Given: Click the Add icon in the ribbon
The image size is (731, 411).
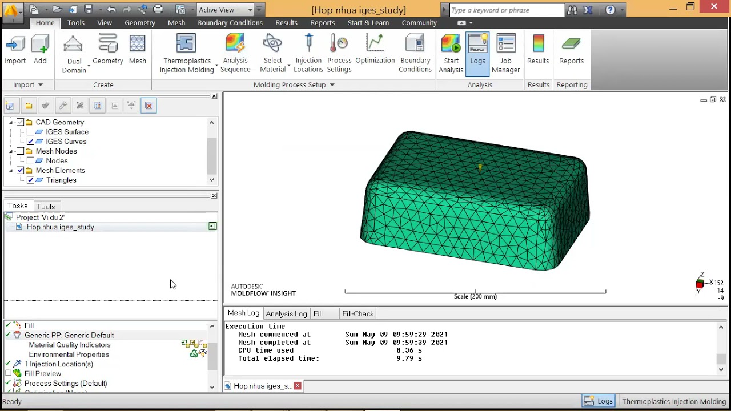Looking at the screenshot, I should pyautogui.click(x=40, y=50).
